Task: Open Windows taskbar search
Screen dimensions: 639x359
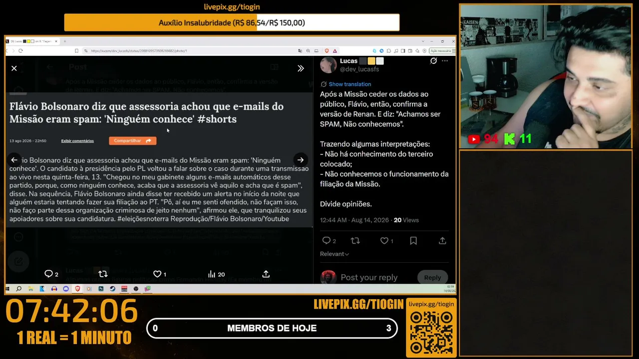Action: coord(19,289)
